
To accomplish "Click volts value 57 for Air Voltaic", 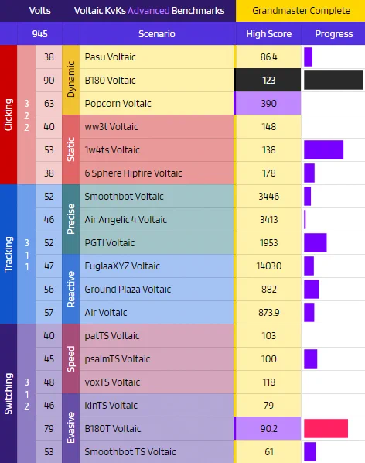I will coord(49,312).
